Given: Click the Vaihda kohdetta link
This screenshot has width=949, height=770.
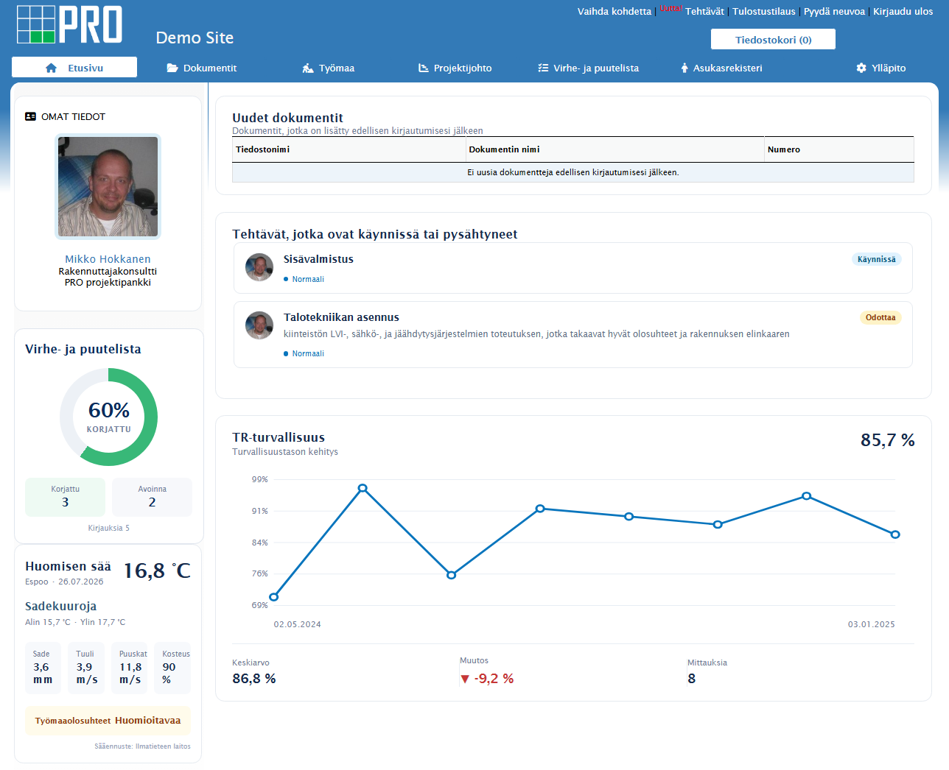Looking at the screenshot, I should tap(614, 11).
